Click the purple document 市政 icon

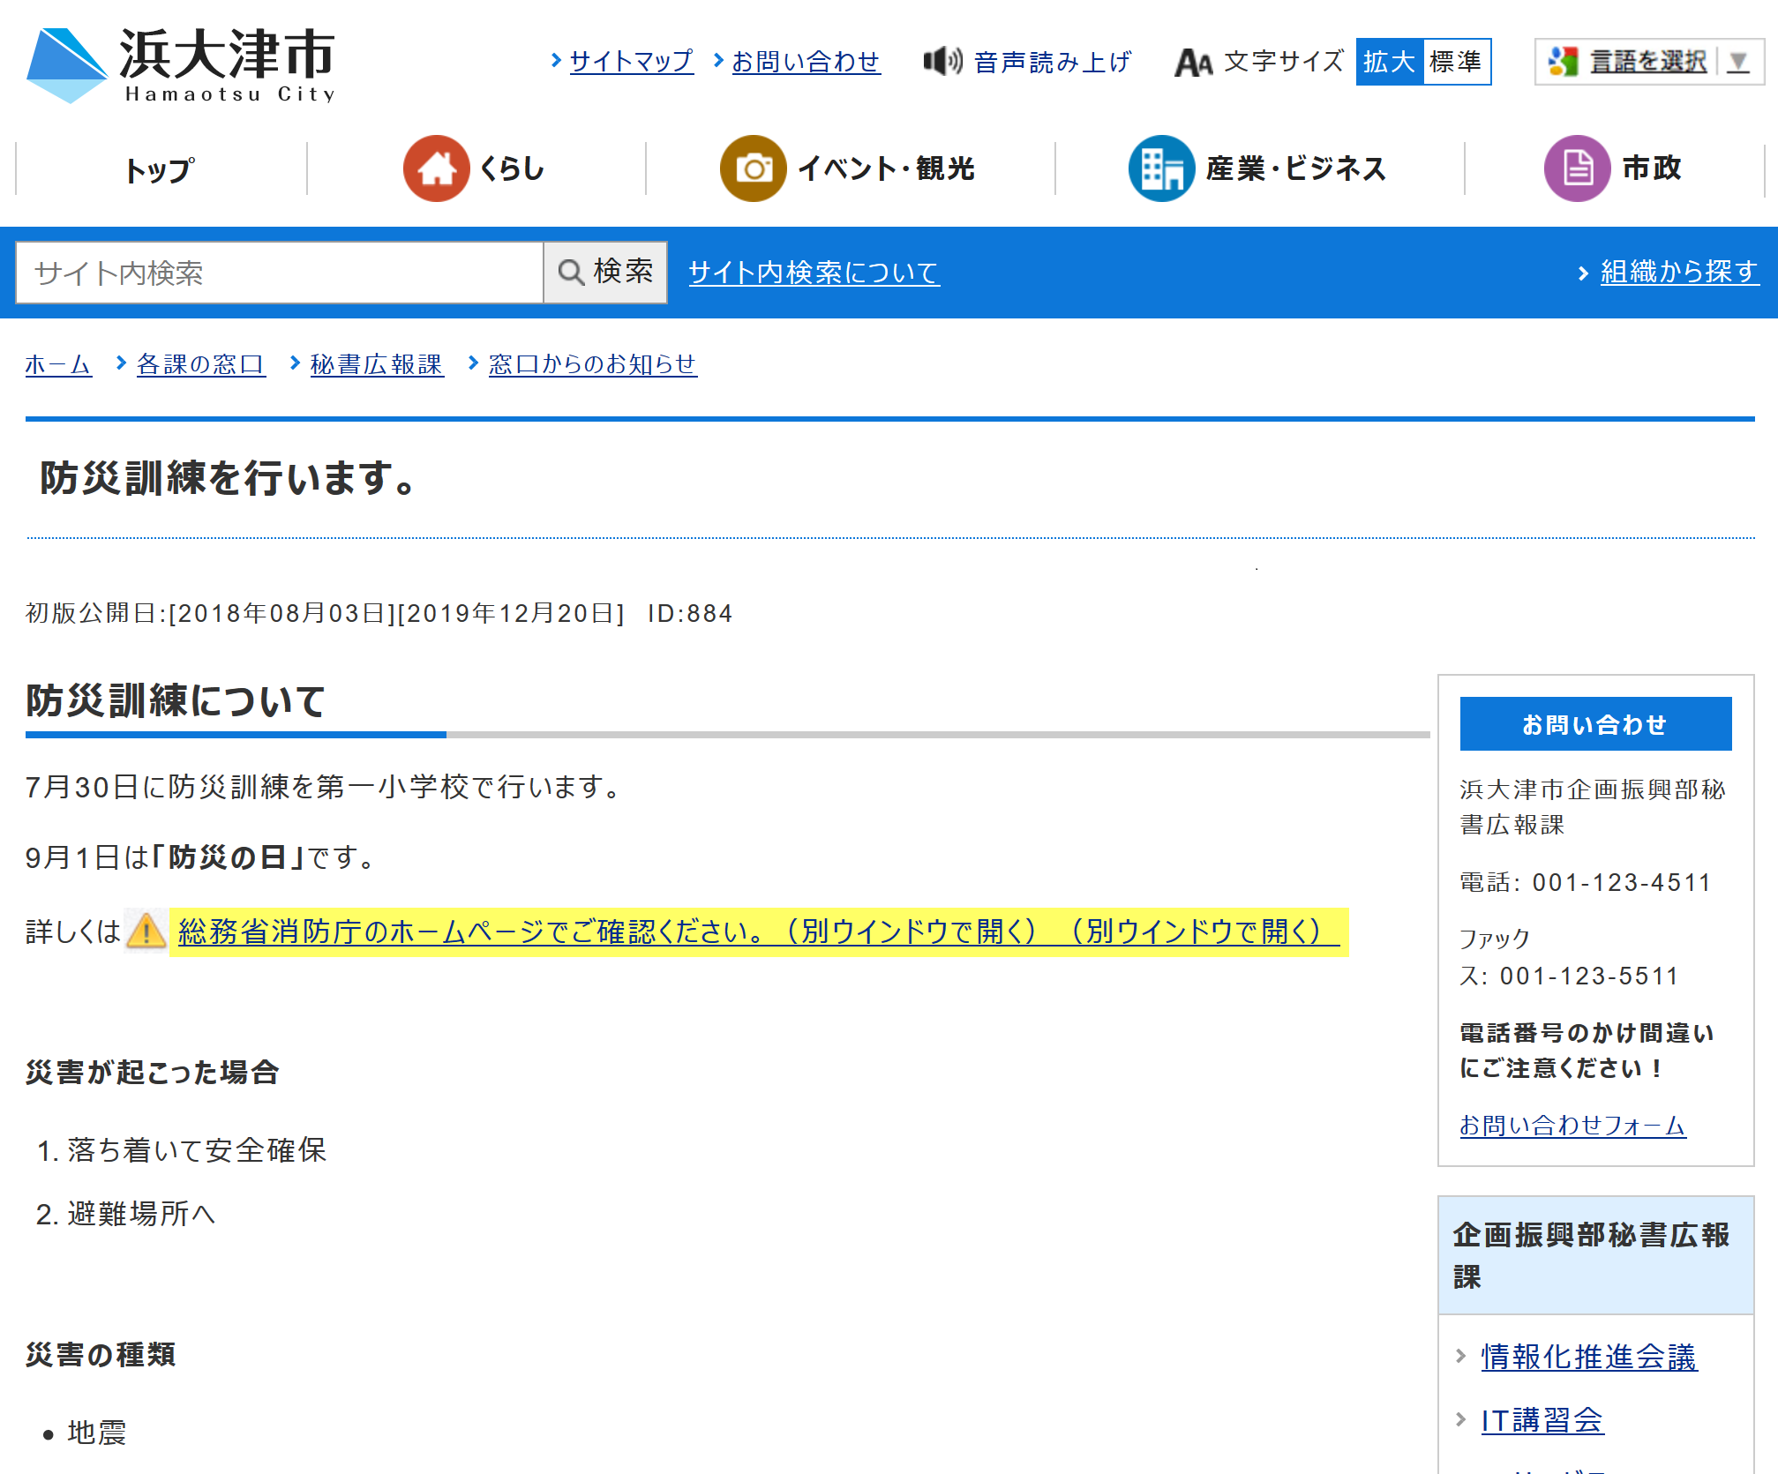tap(1577, 168)
